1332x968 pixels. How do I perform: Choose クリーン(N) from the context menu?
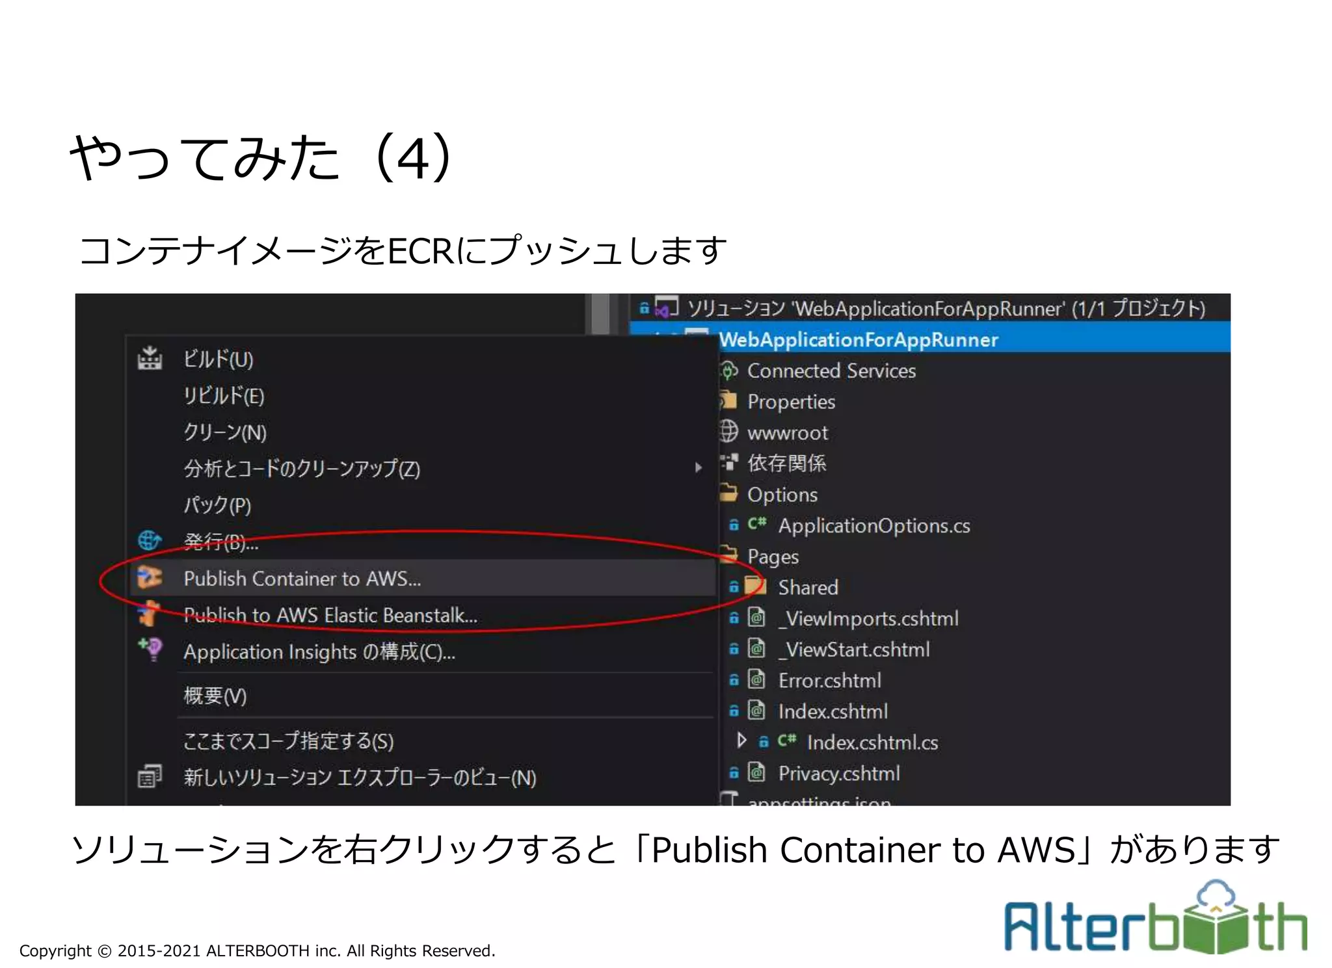click(x=225, y=432)
